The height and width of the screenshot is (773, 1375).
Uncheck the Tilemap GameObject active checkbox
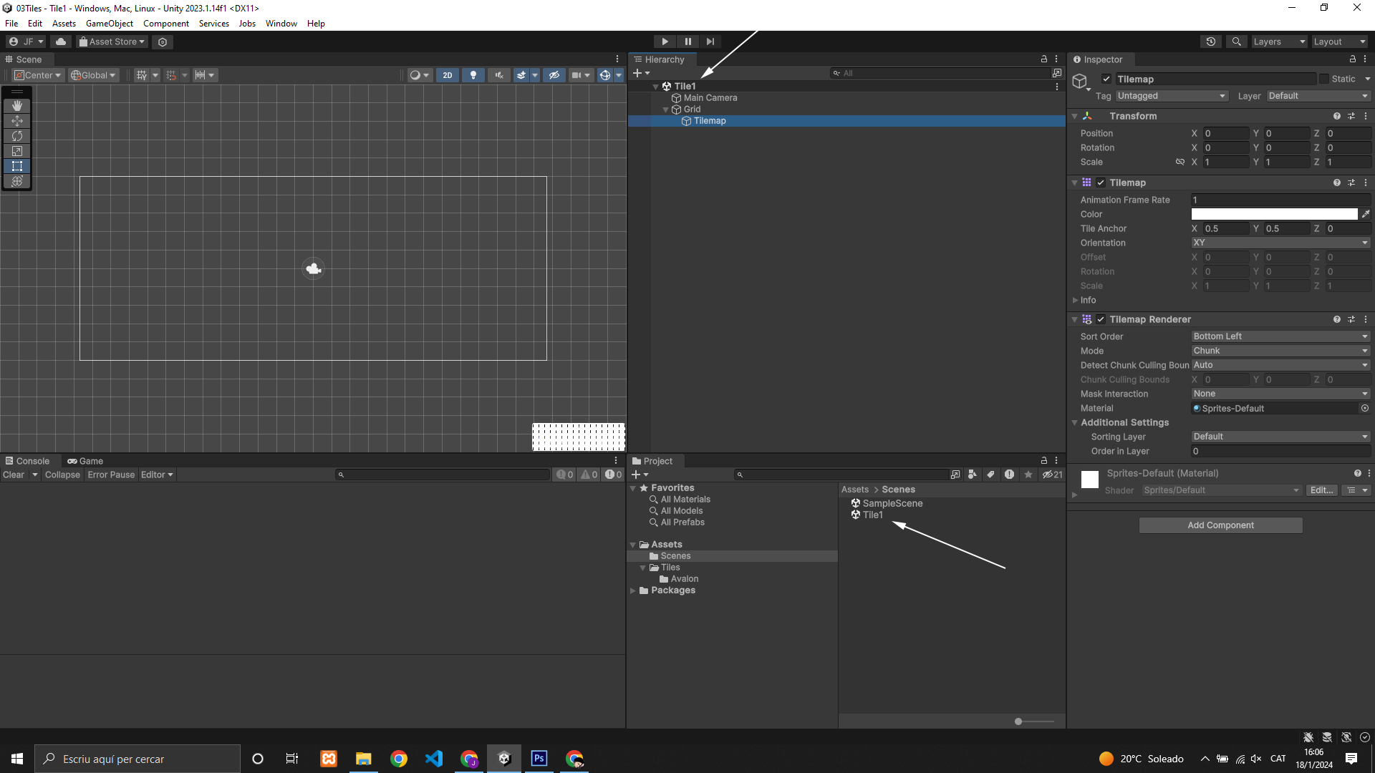point(1106,79)
